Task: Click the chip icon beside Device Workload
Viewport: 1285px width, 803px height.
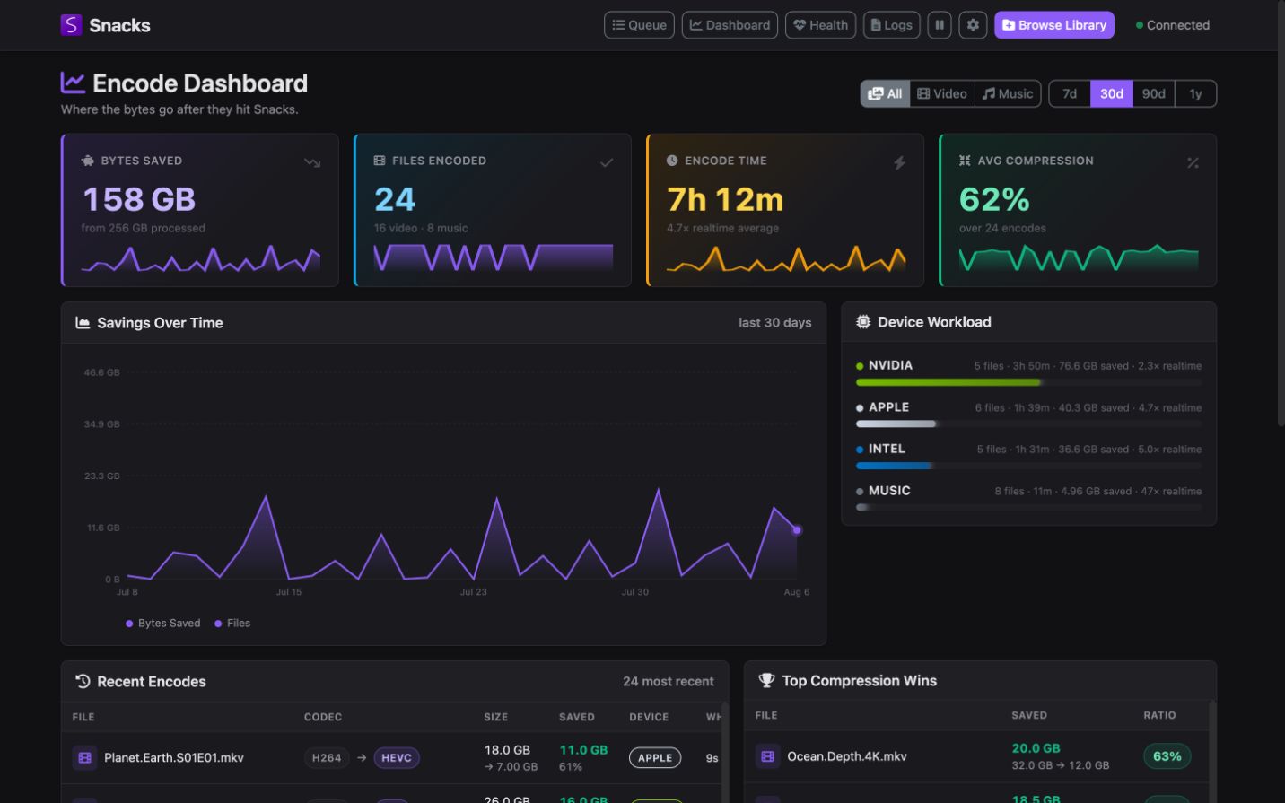Action: point(863,322)
